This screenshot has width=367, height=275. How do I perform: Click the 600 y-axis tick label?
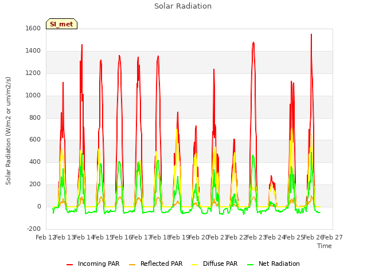(x=35, y=140)
